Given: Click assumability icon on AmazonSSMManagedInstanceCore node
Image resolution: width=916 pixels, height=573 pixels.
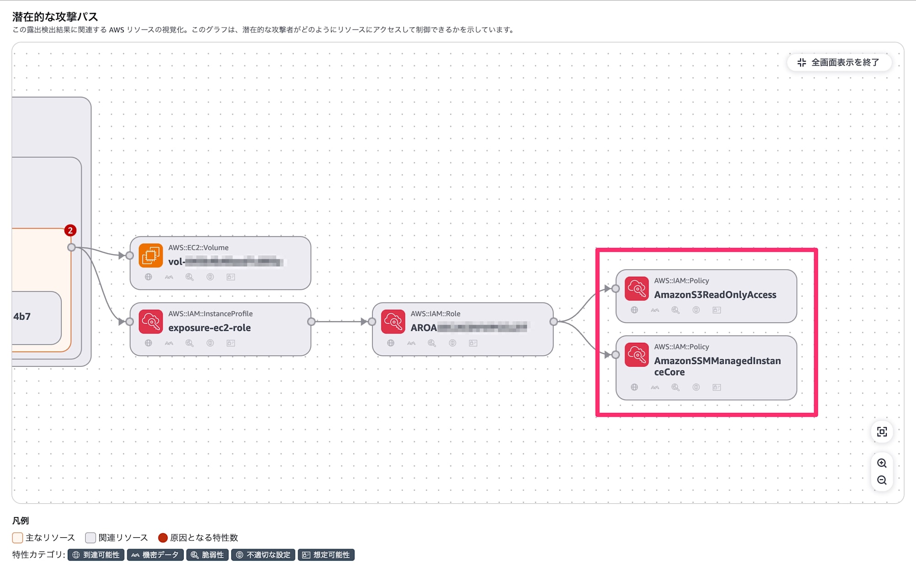Looking at the screenshot, I should pyautogui.click(x=717, y=387).
